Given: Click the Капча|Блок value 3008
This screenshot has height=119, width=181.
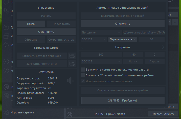Looking at the screenshot, I should coord(51,98).
